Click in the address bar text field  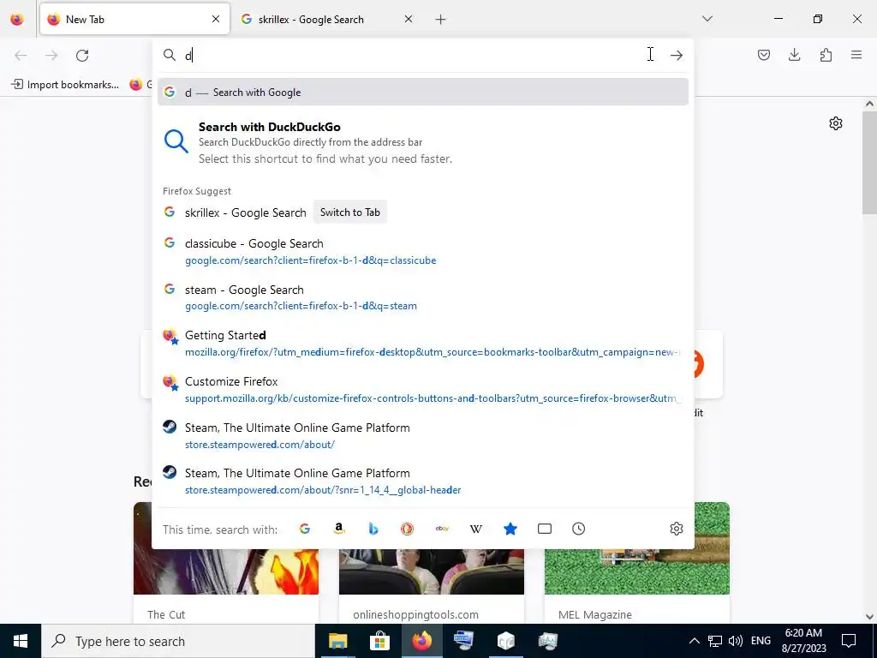(414, 55)
